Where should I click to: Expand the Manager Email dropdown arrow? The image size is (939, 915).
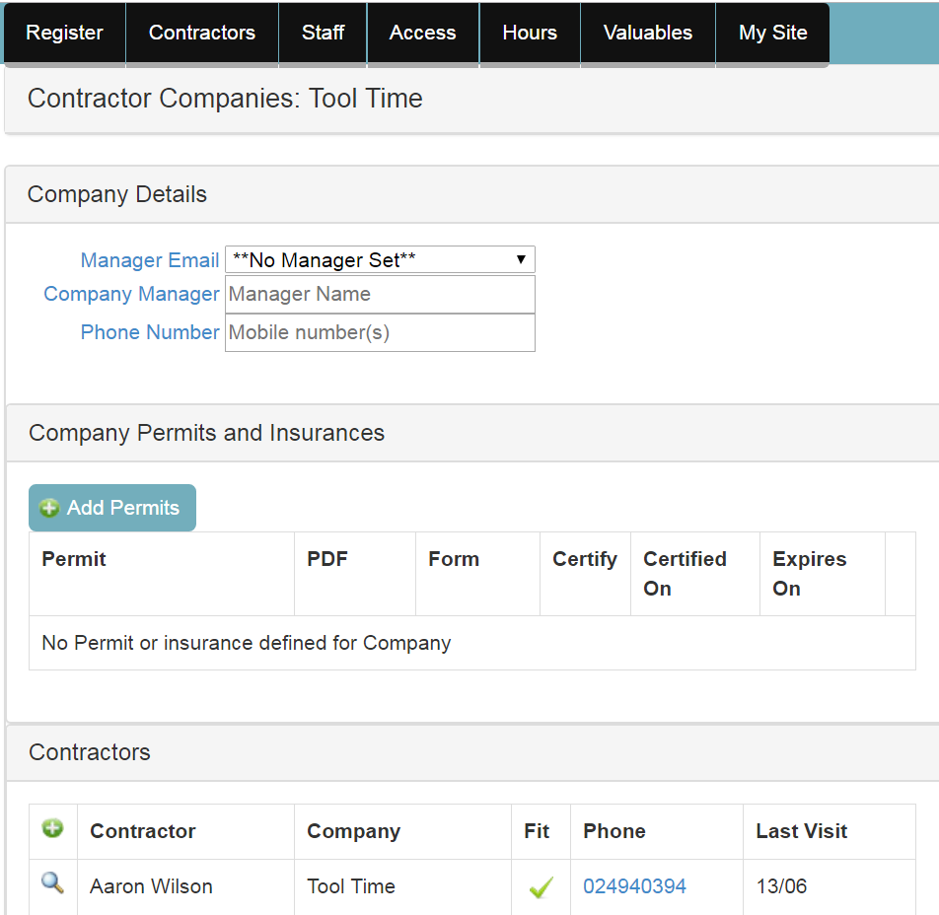coord(521,259)
